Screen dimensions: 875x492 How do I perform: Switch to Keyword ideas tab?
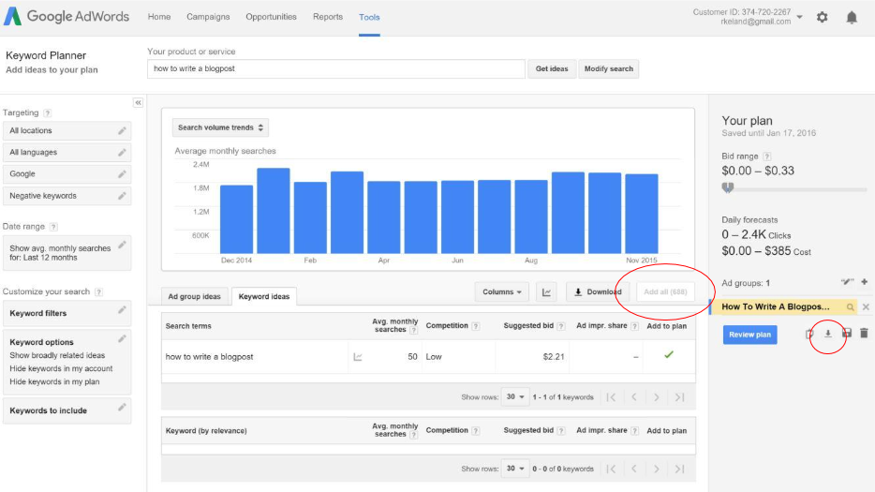[264, 296]
